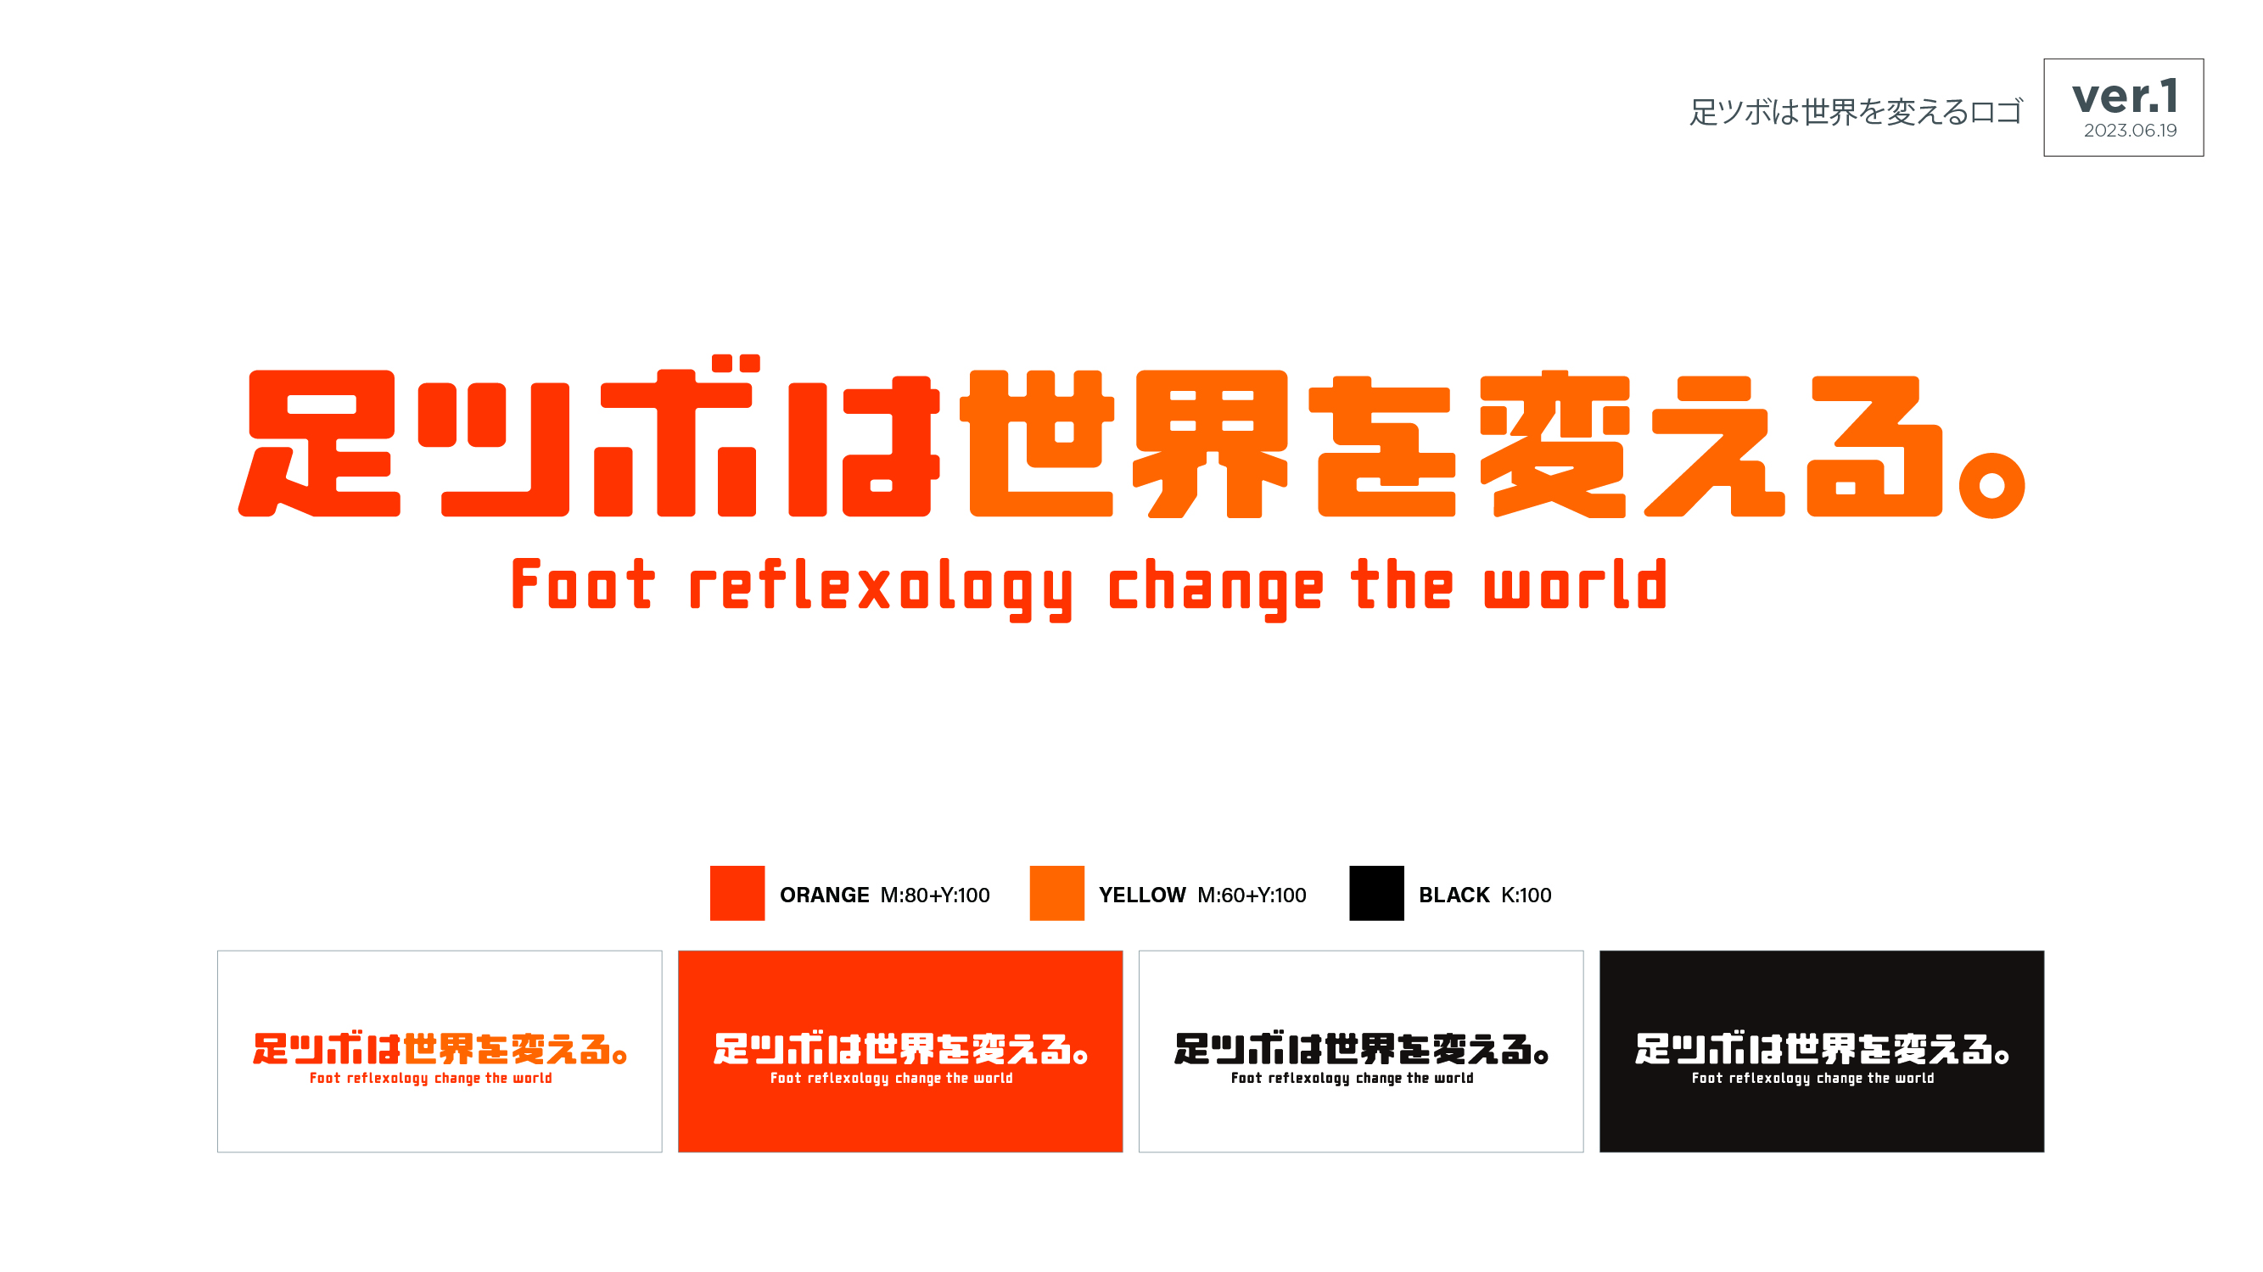Click the 'BLACK' label text
The height and width of the screenshot is (1272, 2263).
click(x=1454, y=895)
